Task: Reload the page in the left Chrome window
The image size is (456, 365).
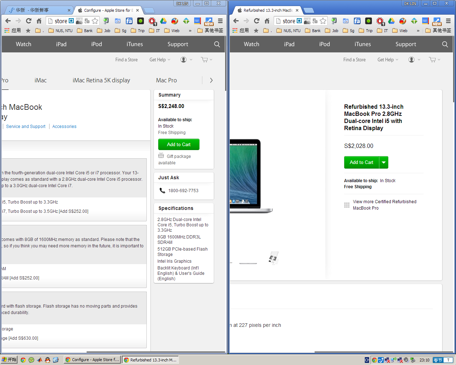Action: coord(29,21)
